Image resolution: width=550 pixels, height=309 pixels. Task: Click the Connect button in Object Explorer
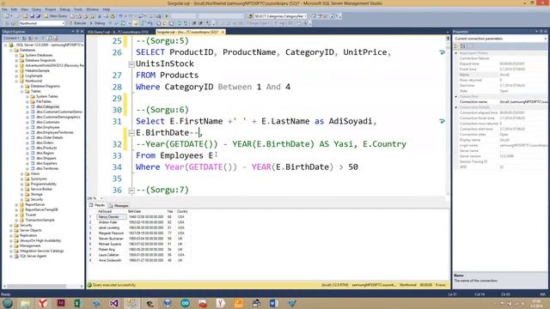click(11, 38)
